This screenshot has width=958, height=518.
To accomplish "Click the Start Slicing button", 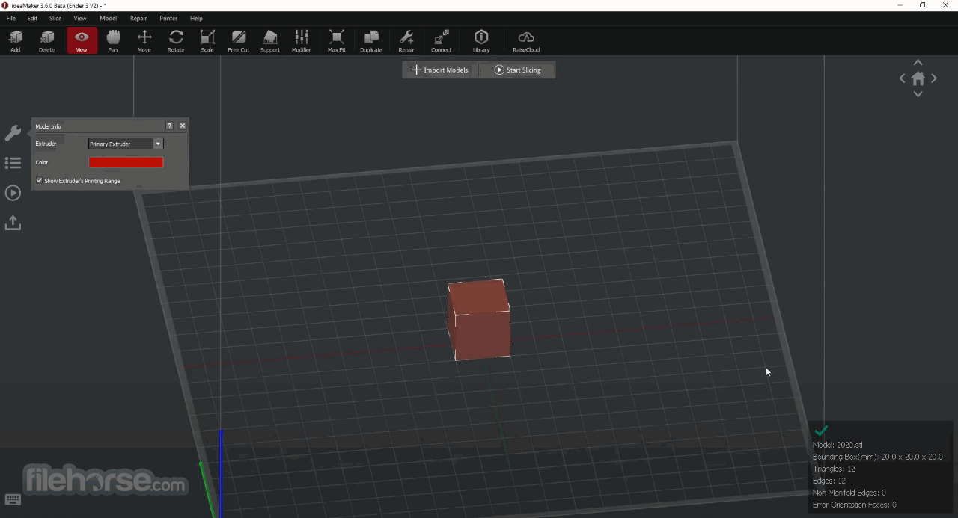I will pos(517,70).
